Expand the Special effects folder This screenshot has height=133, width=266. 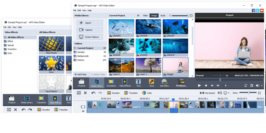[x=10, y=45]
